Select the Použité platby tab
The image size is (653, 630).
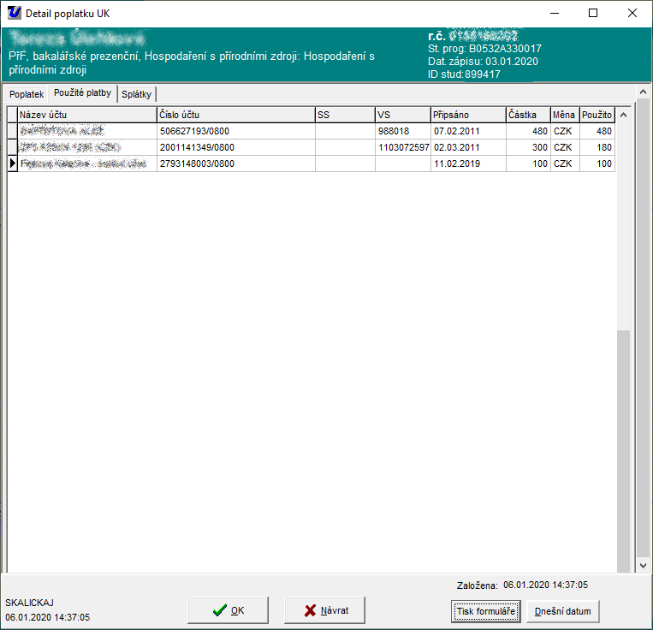point(82,93)
